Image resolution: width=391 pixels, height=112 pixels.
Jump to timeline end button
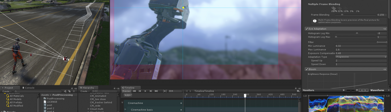tap(156, 91)
